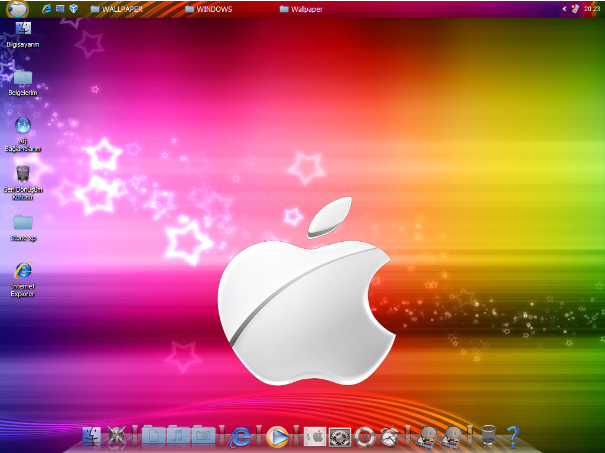Click the alarm clock dock icon
This screenshot has width=605, height=453.
pos(389,437)
